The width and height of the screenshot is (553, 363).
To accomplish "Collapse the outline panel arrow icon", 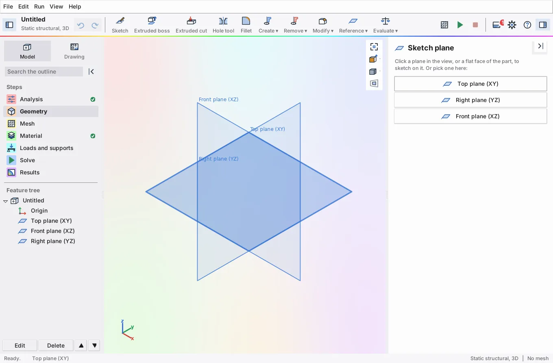I will 91,72.
